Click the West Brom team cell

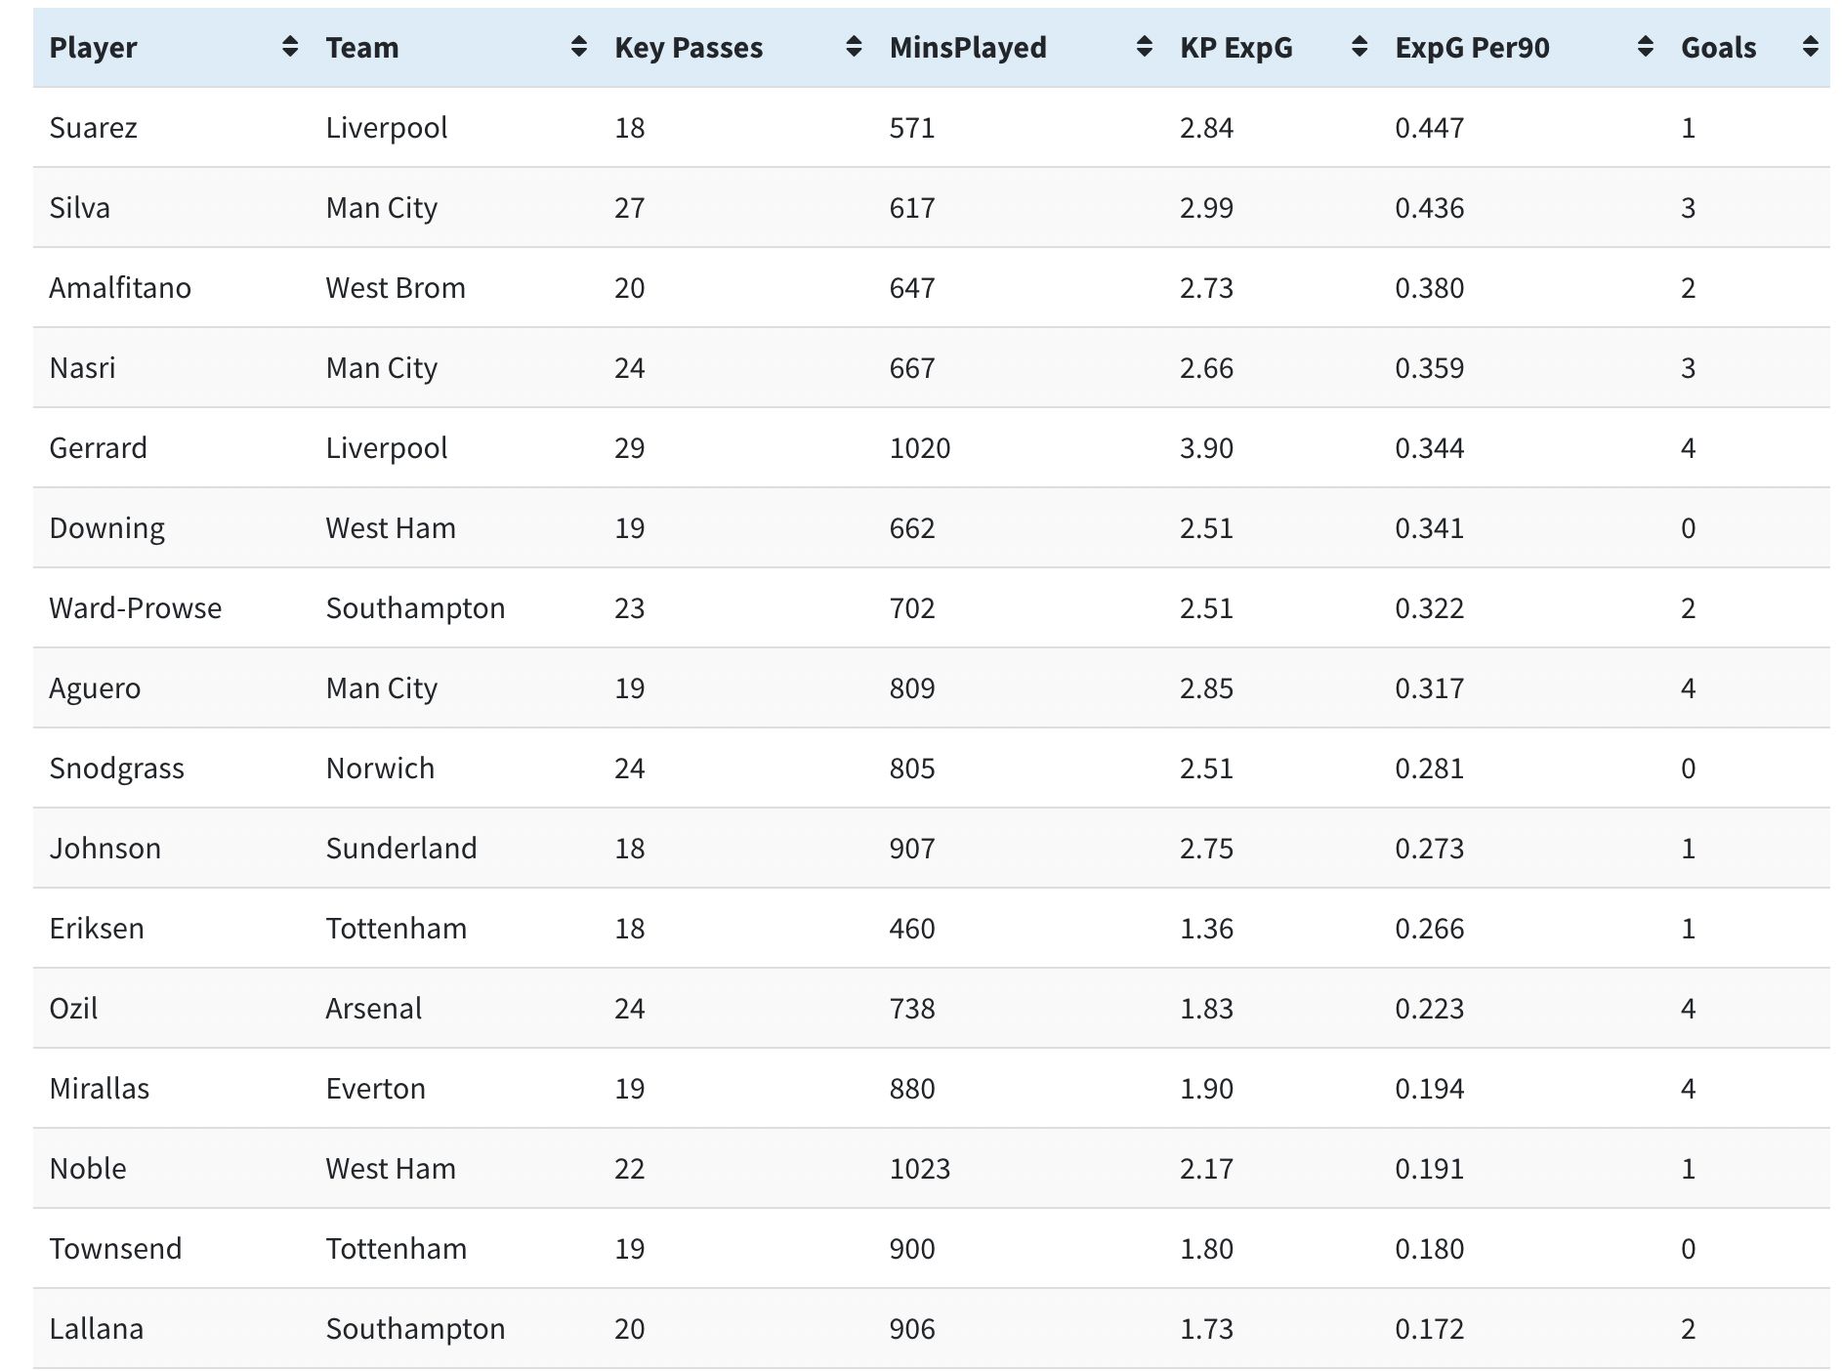[x=396, y=288]
